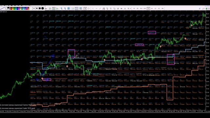Select the Splice,H1 chart title label
Viewport: 210px width, 118px height.
(x=4, y=12)
